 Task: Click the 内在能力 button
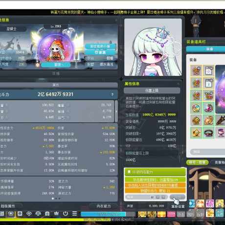[104, 206]
